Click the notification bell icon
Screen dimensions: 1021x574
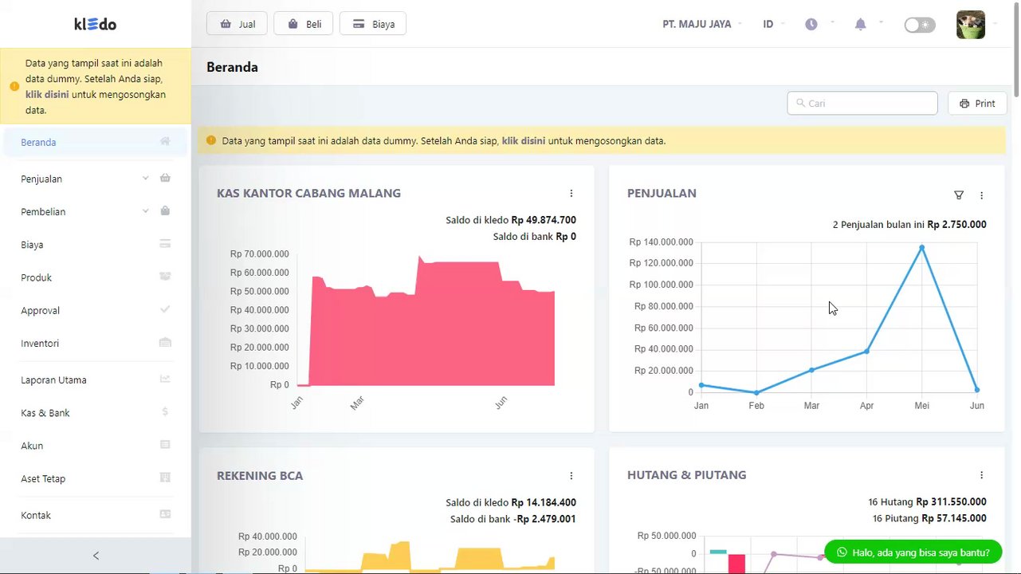click(x=860, y=25)
